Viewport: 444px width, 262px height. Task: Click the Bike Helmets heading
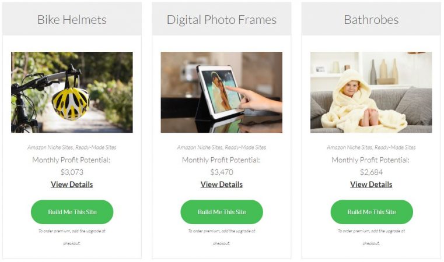[x=72, y=19]
